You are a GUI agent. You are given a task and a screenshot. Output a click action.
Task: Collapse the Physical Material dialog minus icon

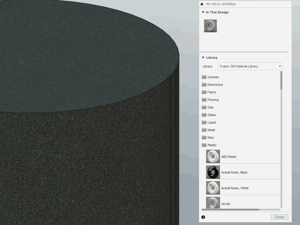[x=202, y=4]
